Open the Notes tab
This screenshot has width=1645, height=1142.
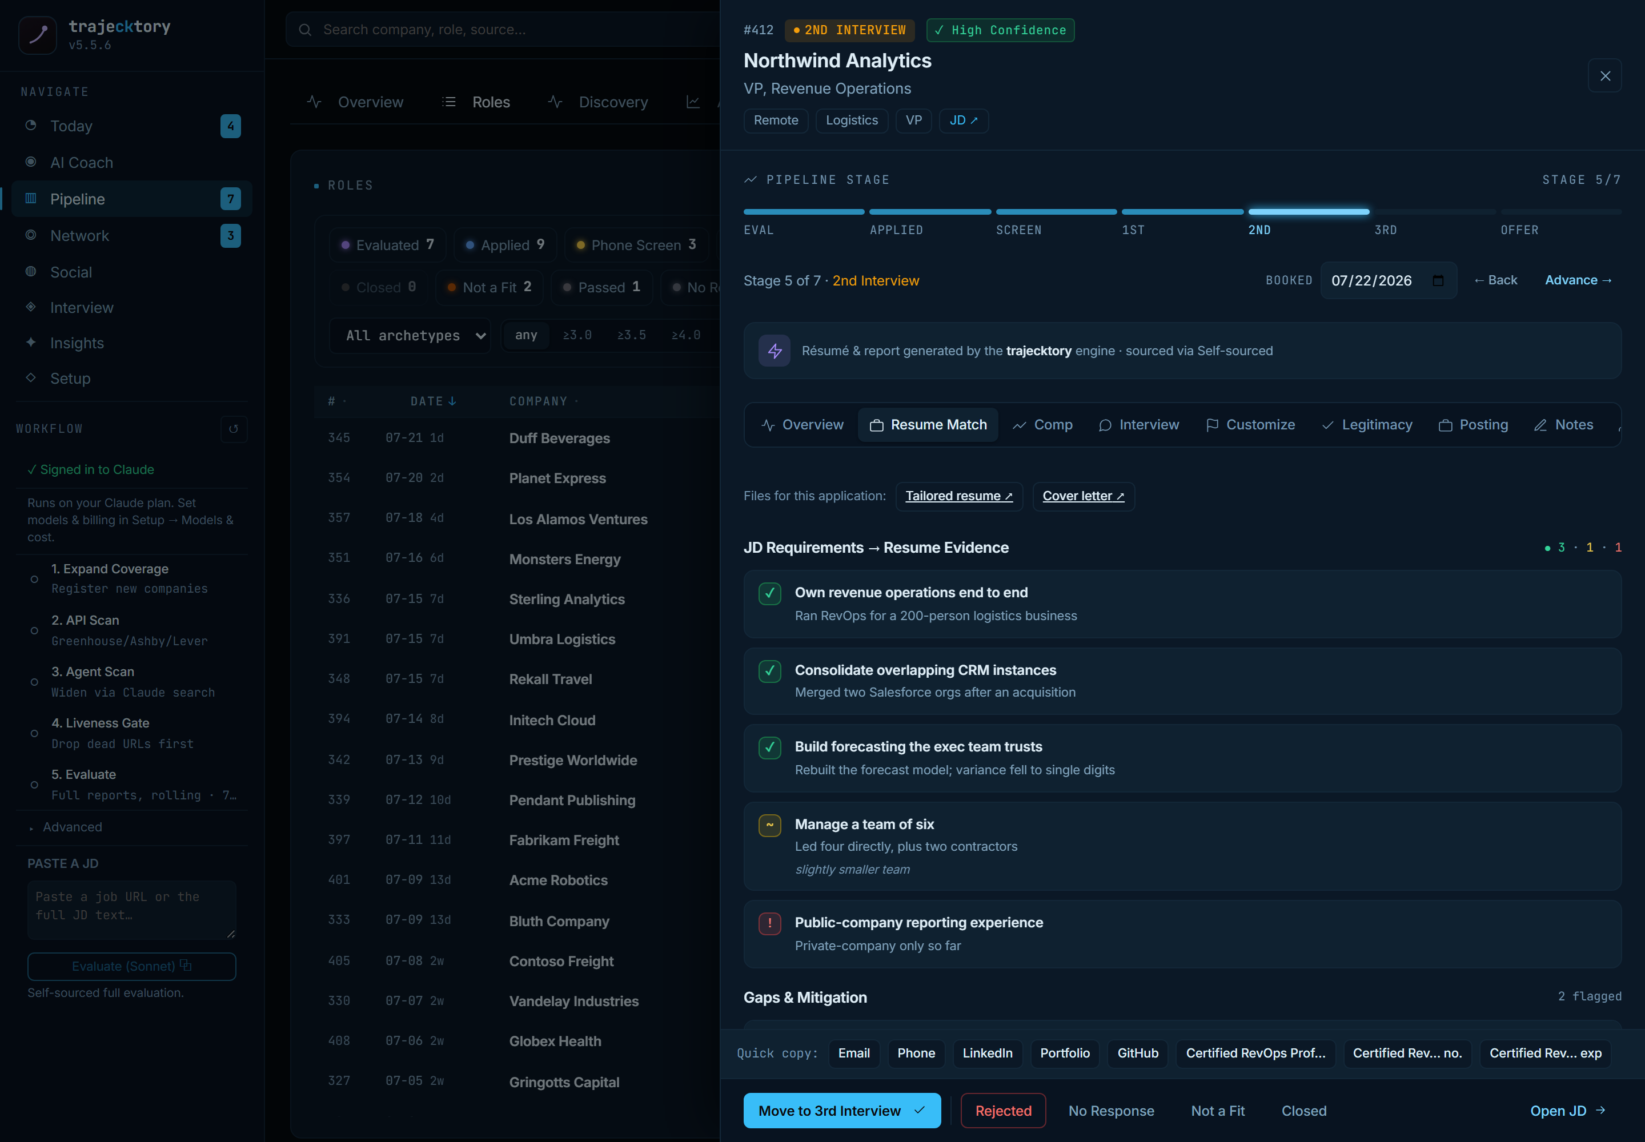(1563, 425)
